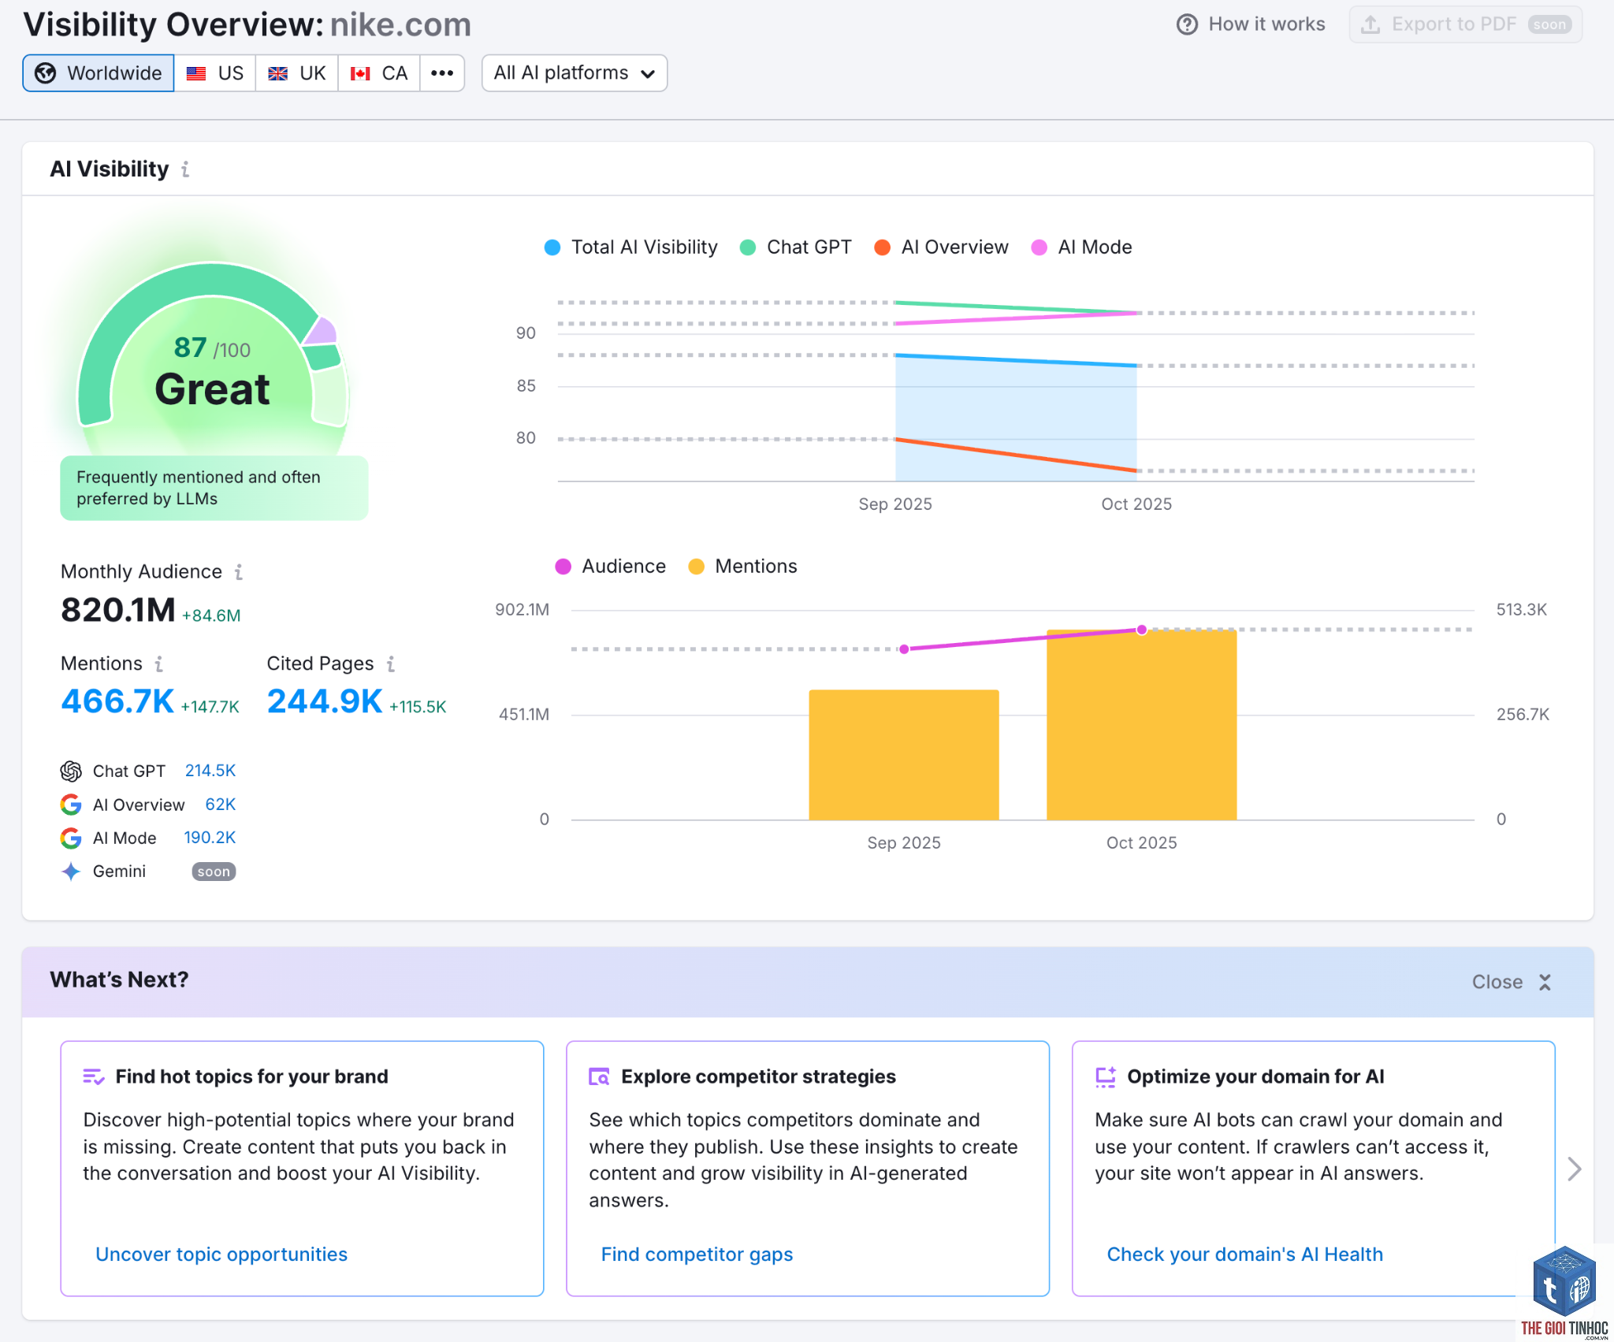
Task: Toggle Mentions legend series
Action: coord(743,567)
